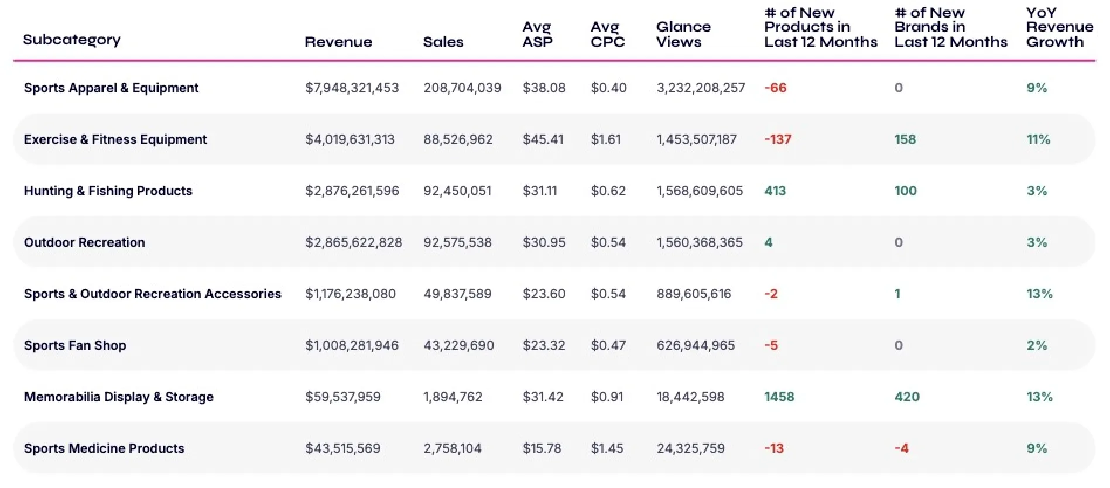Image resolution: width=1110 pixels, height=488 pixels.
Task: Click sales figure 1,894,762
Action: point(453,397)
